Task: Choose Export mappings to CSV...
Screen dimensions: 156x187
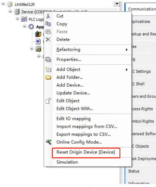Action: [x=88, y=134]
